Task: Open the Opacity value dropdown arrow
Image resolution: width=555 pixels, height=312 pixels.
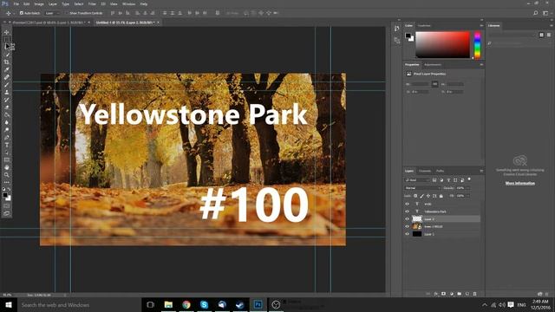Action: [468, 188]
